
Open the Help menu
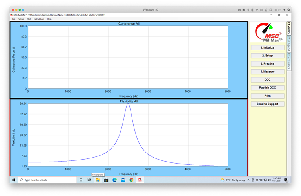point(49,19)
